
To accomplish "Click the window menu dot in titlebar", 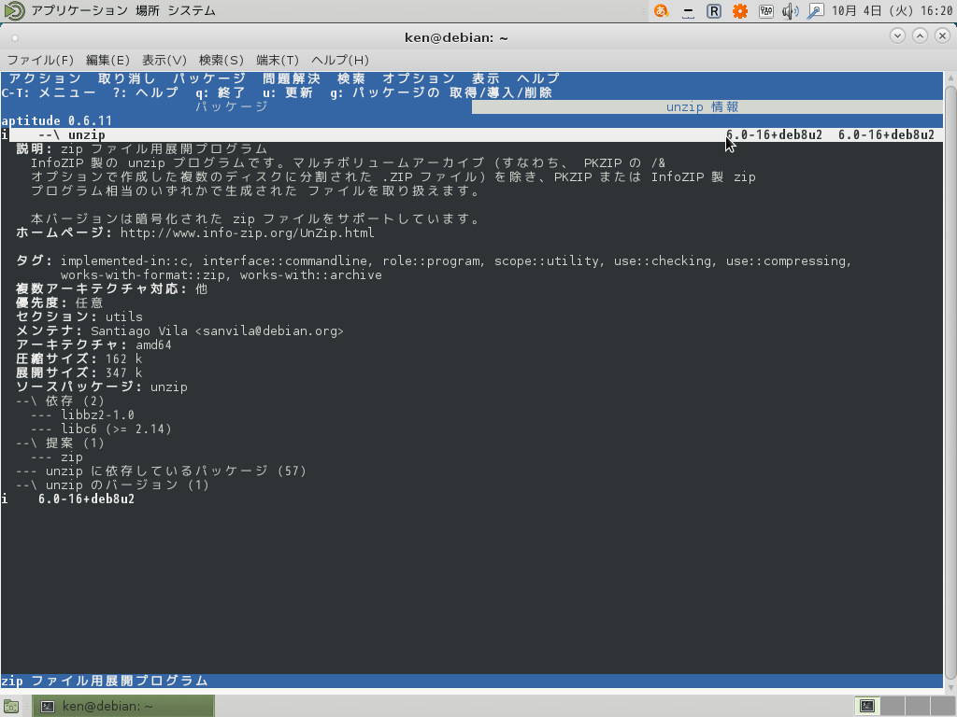I will pyautogui.click(x=15, y=37).
